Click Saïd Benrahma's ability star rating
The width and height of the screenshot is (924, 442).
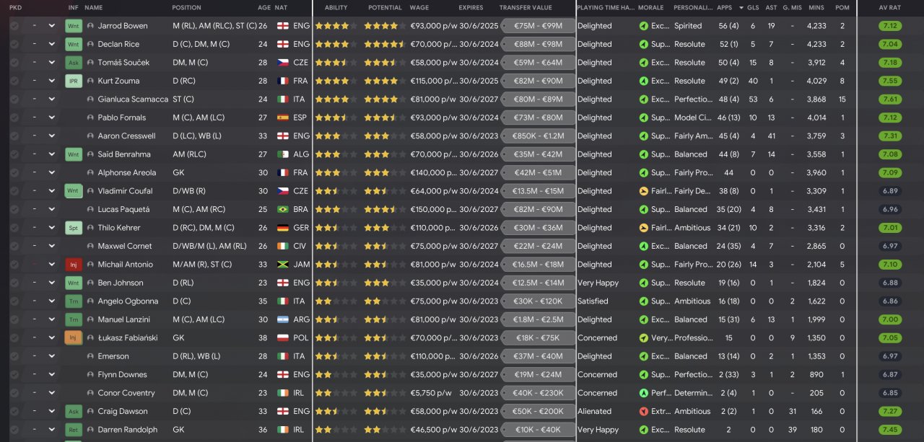pos(336,154)
